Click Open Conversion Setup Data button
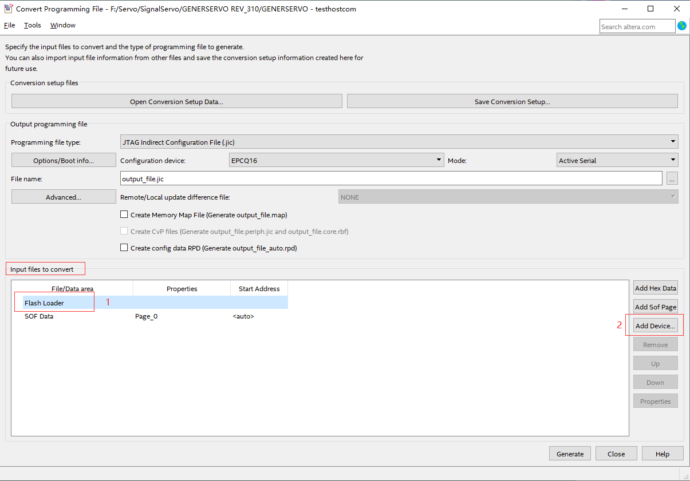Viewport: 690px width, 481px height. click(x=176, y=101)
